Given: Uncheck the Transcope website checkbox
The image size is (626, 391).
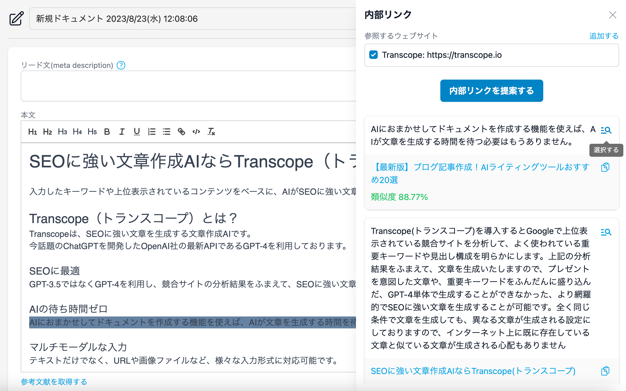Looking at the screenshot, I should pos(373,55).
